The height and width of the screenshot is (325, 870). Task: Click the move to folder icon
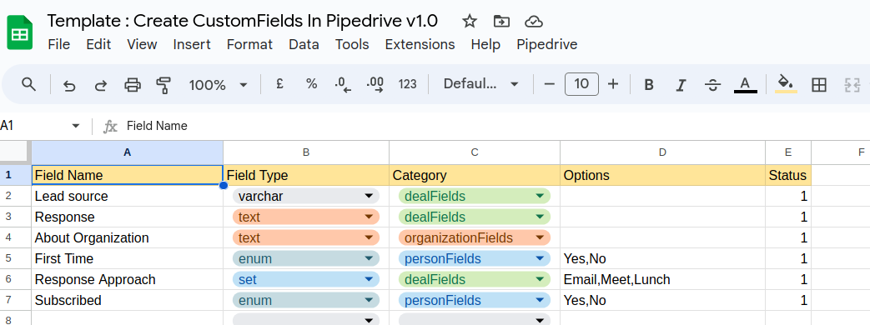(x=501, y=22)
